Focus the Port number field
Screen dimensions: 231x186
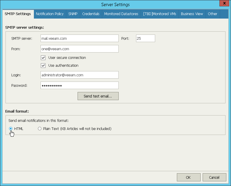pyautogui.click(x=146, y=38)
